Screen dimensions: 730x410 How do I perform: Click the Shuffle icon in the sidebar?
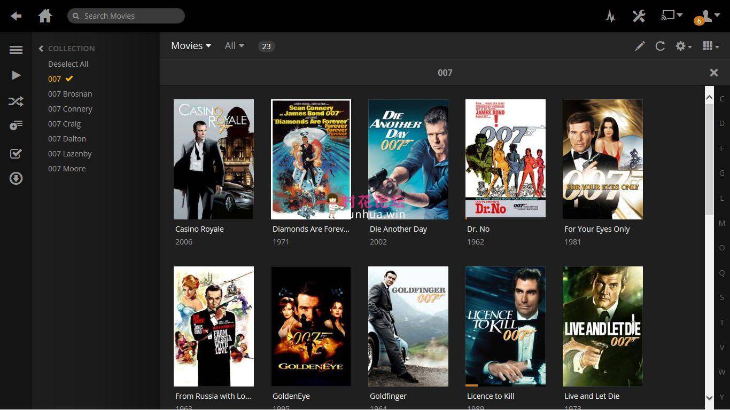tap(16, 101)
